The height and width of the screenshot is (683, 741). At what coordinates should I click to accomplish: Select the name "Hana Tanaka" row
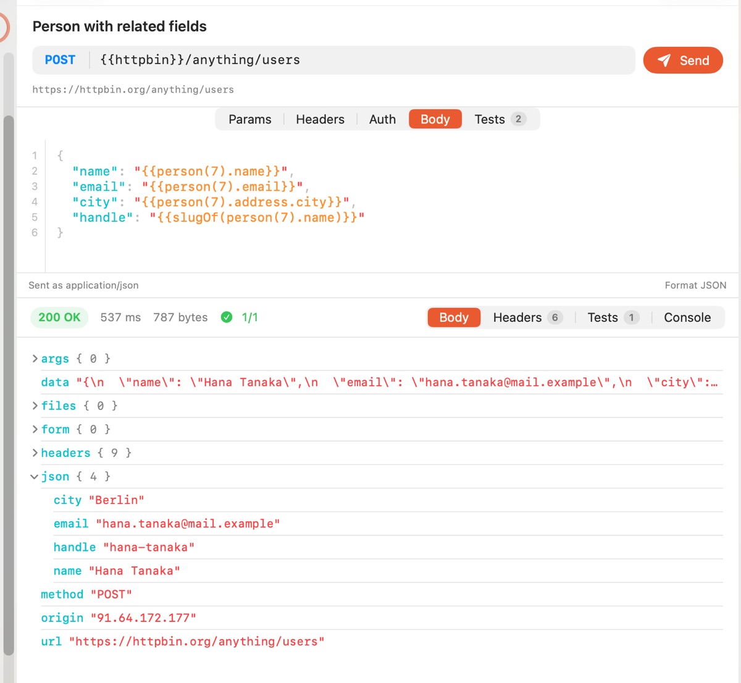[x=388, y=571]
